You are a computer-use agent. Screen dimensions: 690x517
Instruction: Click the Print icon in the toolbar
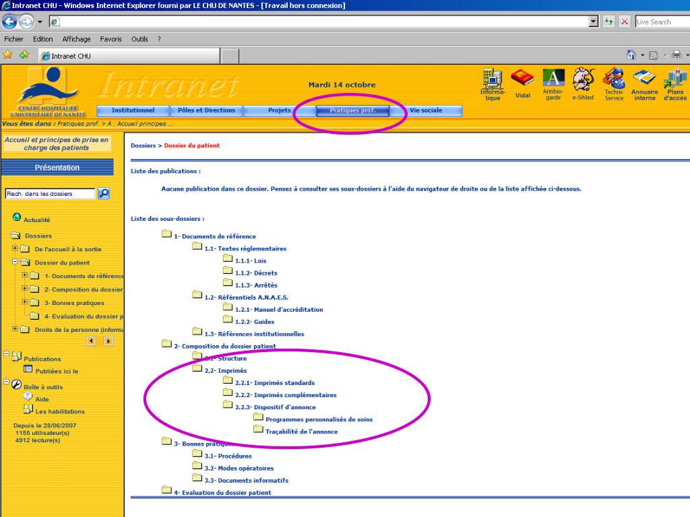pyautogui.click(x=677, y=55)
